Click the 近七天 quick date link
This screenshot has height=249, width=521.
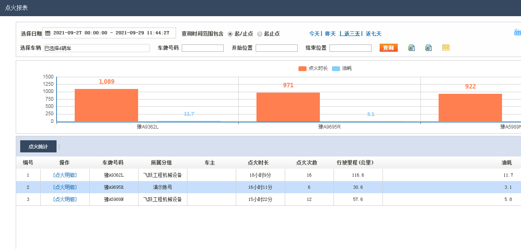(x=373, y=34)
